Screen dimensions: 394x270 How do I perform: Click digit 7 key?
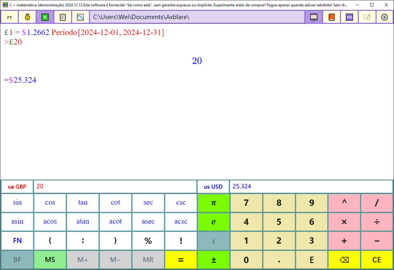[247, 203]
